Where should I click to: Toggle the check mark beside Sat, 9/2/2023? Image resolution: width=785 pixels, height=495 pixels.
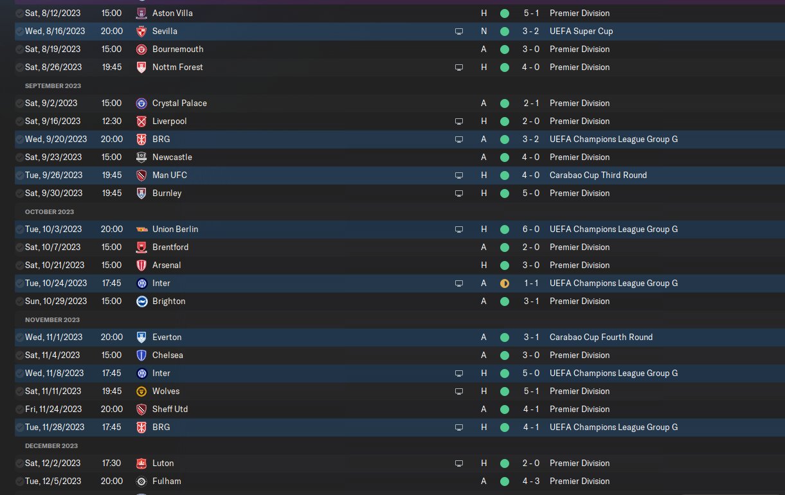click(x=19, y=103)
